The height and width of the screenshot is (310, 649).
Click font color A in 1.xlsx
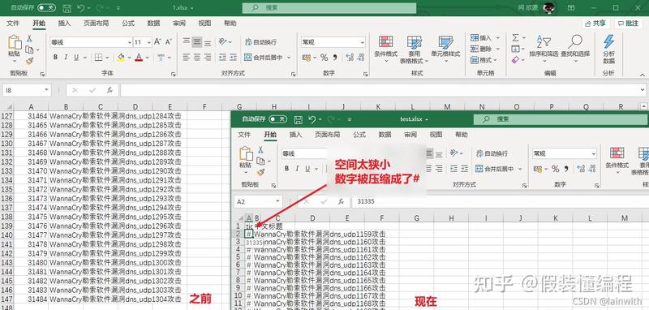[139, 58]
